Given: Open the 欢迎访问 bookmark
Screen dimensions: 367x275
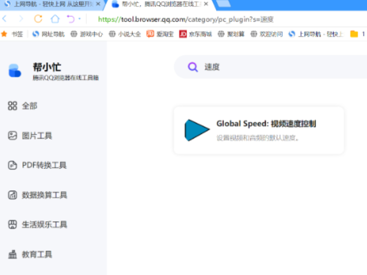Looking at the screenshot, I should (267, 34).
